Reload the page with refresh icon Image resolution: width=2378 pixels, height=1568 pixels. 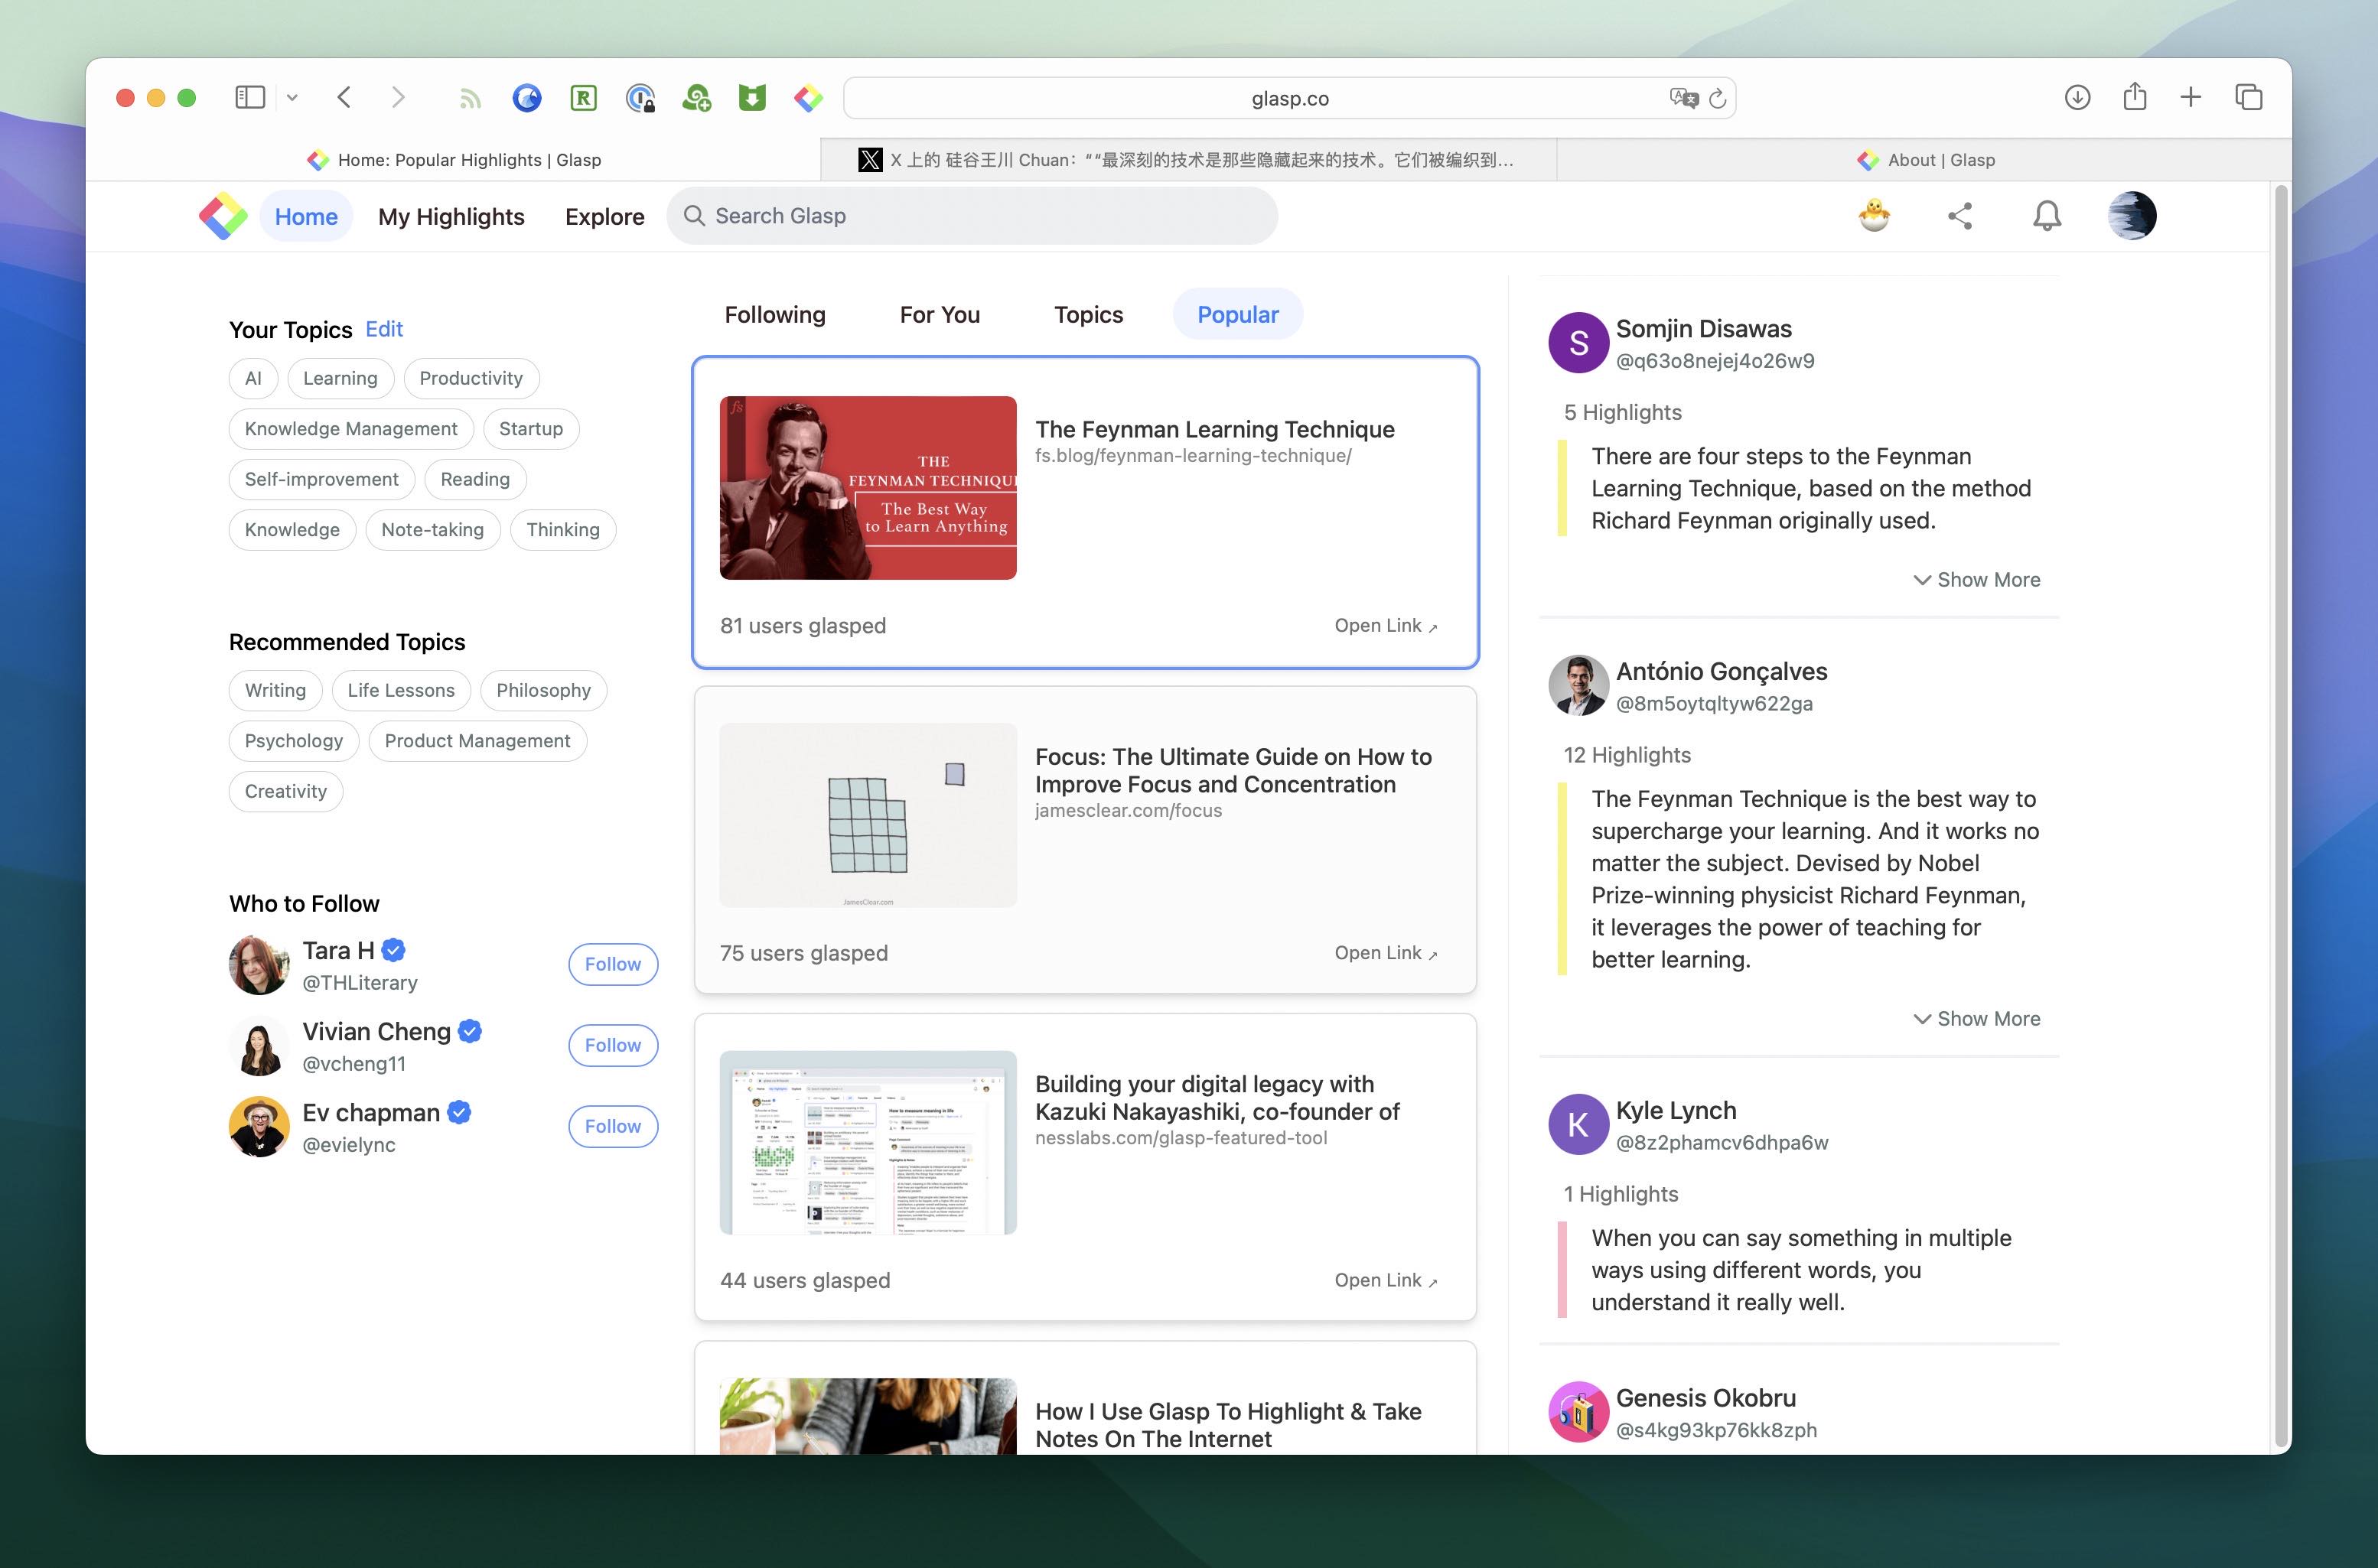click(x=1717, y=98)
